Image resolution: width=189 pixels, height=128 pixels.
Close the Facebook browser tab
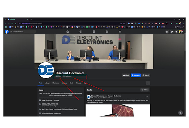(28, 19)
